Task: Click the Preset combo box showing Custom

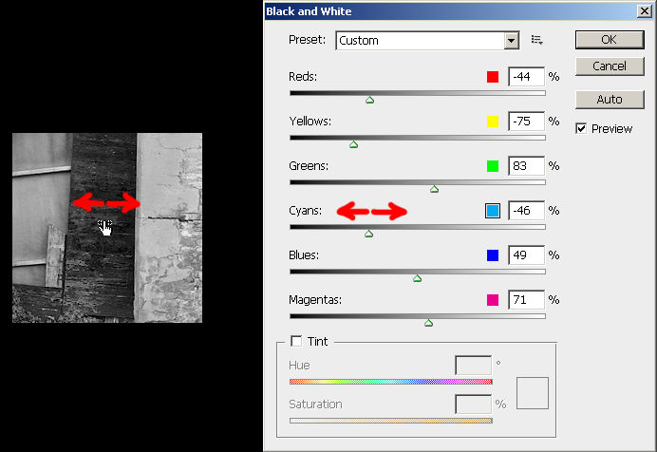Action: [427, 41]
